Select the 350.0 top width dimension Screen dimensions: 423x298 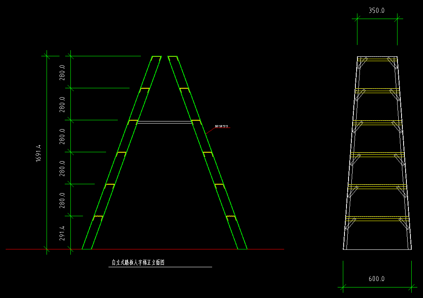point(376,11)
